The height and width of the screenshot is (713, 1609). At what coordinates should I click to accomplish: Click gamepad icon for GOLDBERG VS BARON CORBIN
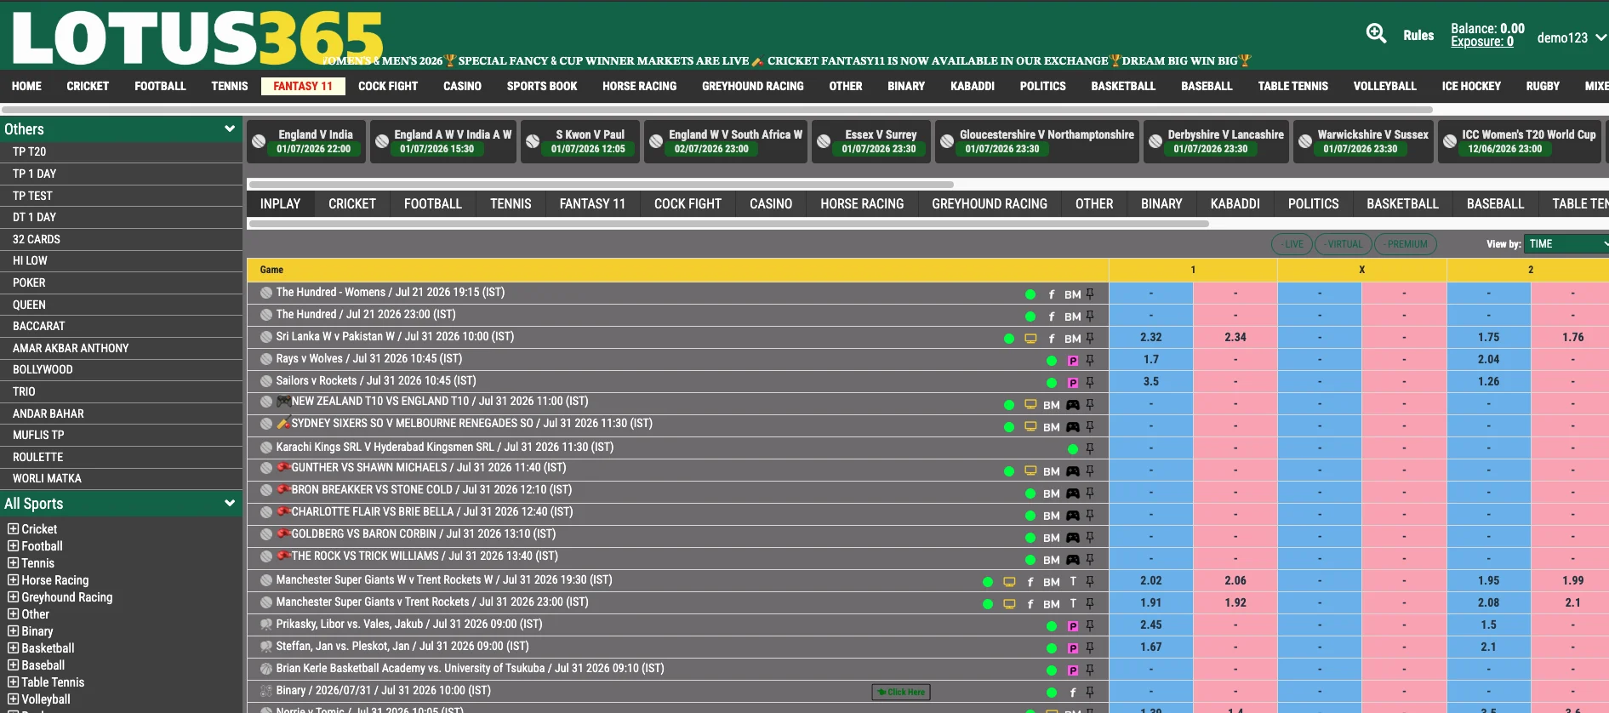pyautogui.click(x=1073, y=538)
